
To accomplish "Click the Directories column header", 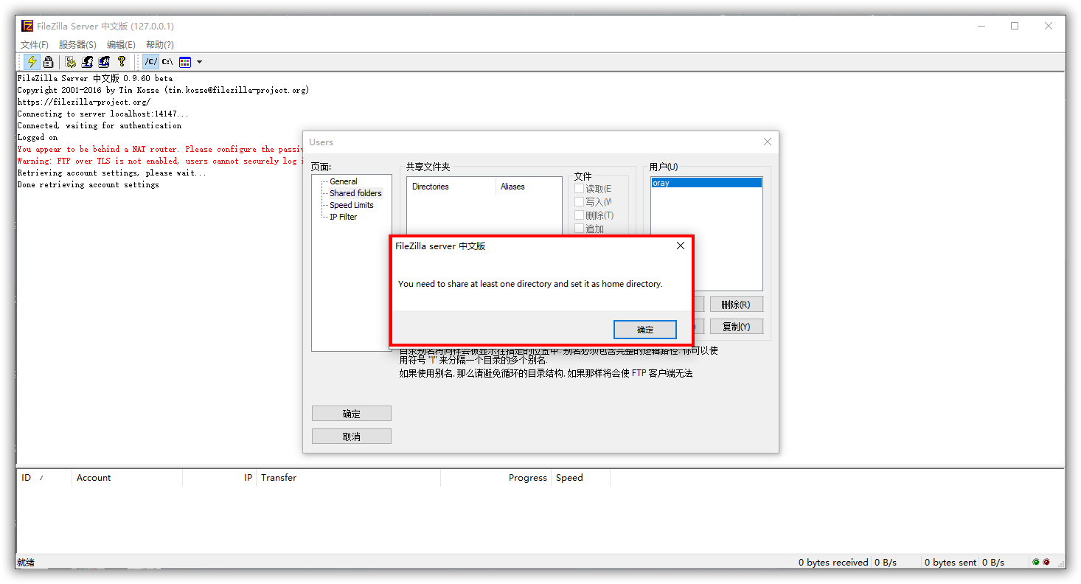I will point(451,187).
